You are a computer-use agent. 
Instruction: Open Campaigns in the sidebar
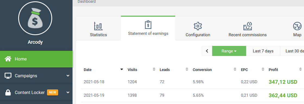click(x=36, y=76)
